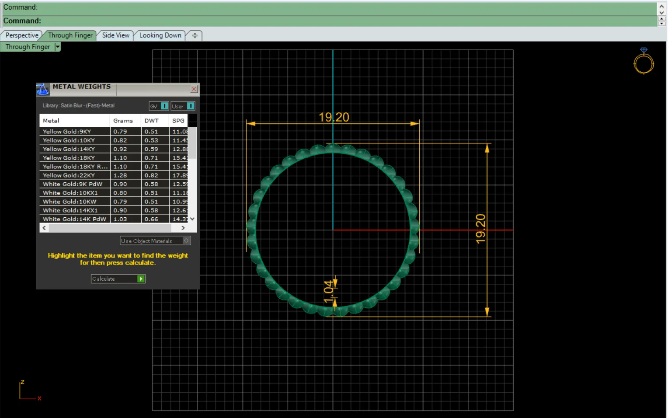Enable Use Object Materials option
The image size is (668, 418).
(x=186, y=241)
